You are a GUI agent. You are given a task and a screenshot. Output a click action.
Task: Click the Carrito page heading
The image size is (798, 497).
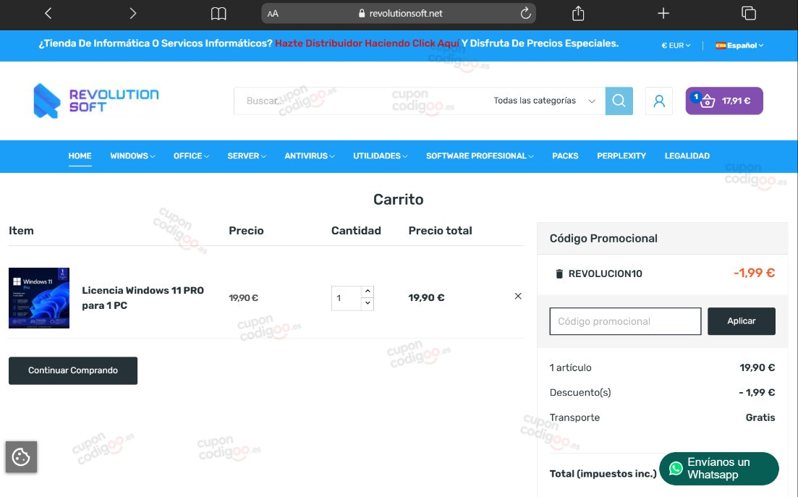(398, 200)
